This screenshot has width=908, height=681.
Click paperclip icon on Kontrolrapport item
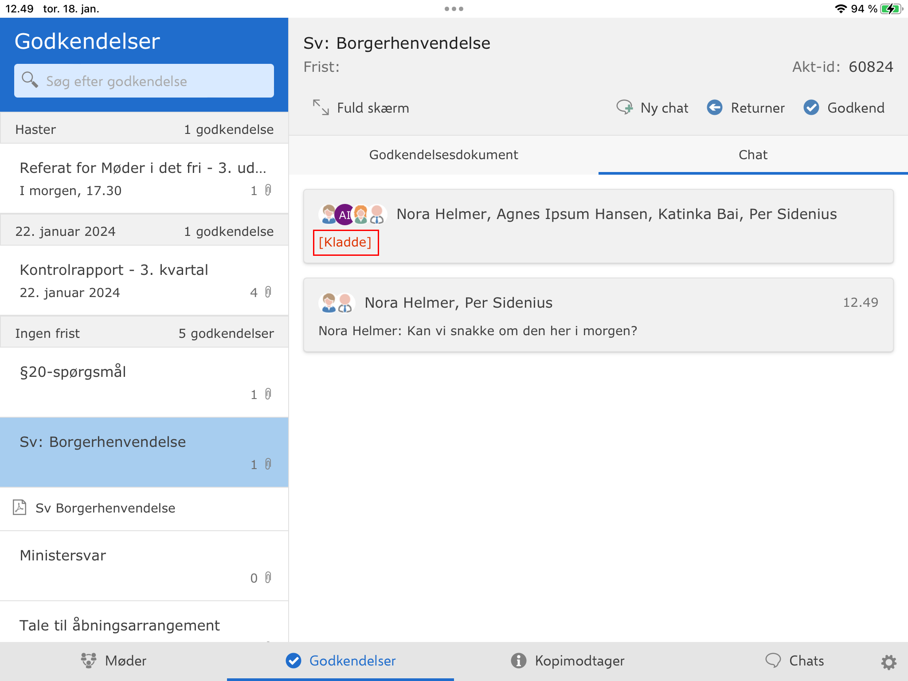268,292
